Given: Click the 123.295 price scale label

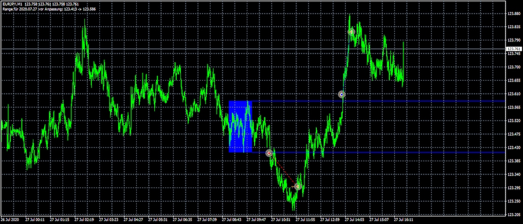Looking at the screenshot, I should pyautogui.click(x=514, y=188).
